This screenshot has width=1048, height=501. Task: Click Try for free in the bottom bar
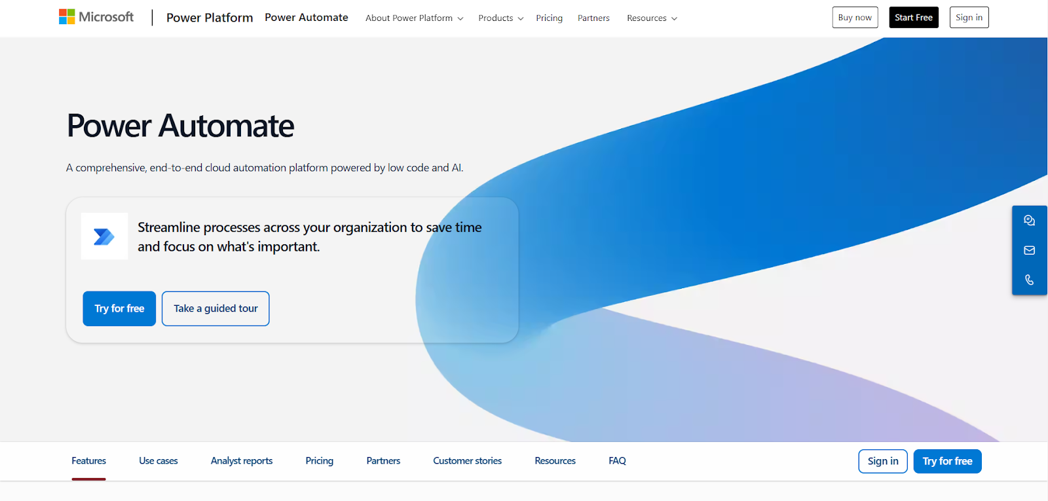[x=947, y=461]
